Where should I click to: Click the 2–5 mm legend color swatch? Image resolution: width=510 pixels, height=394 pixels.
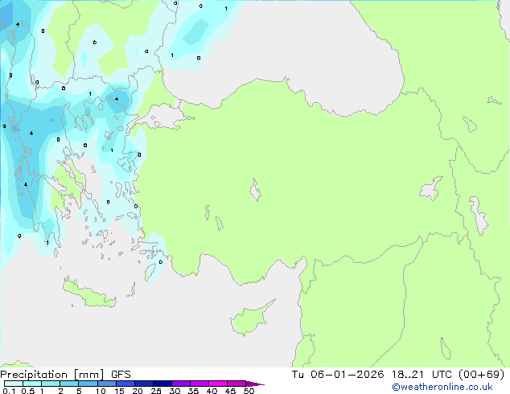tap(69, 384)
